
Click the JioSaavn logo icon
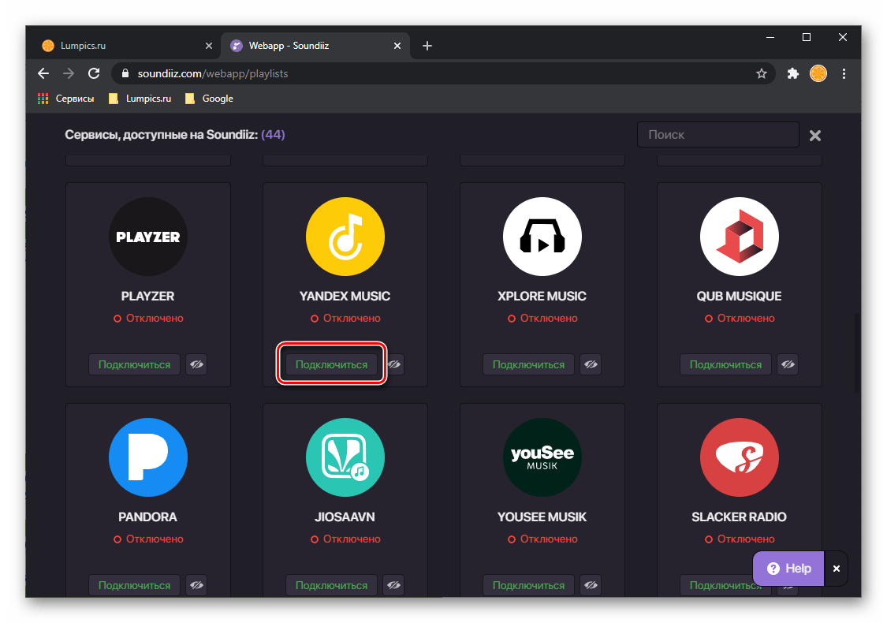coord(345,457)
